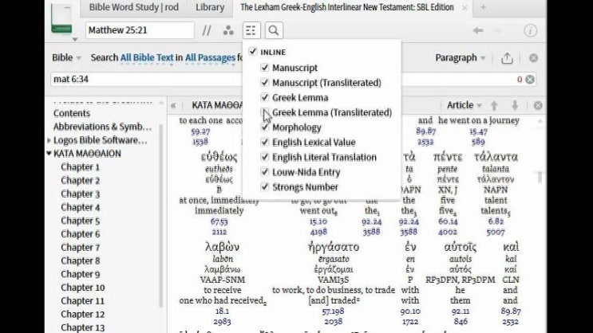Click the parallel resources icon
Viewport: 593px width, 333px height.
207,31
